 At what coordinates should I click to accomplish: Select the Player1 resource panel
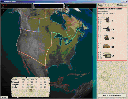16,6
